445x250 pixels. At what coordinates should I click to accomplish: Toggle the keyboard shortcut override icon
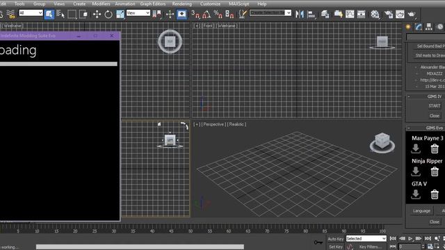181,14
